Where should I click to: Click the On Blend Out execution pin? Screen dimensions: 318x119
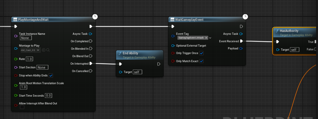[x=91, y=56]
